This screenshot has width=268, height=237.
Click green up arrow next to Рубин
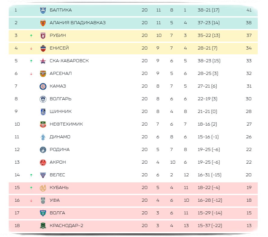pos(31,36)
